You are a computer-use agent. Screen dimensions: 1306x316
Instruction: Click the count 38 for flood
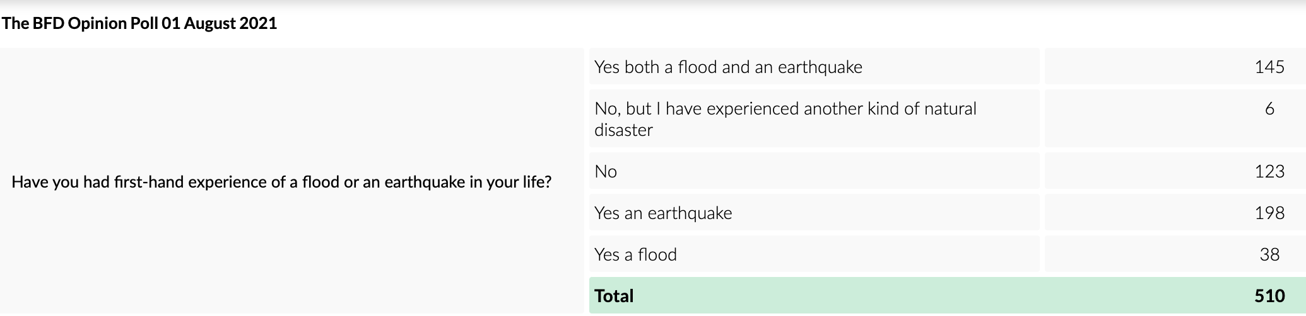pyautogui.click(x=1269, y=255)
